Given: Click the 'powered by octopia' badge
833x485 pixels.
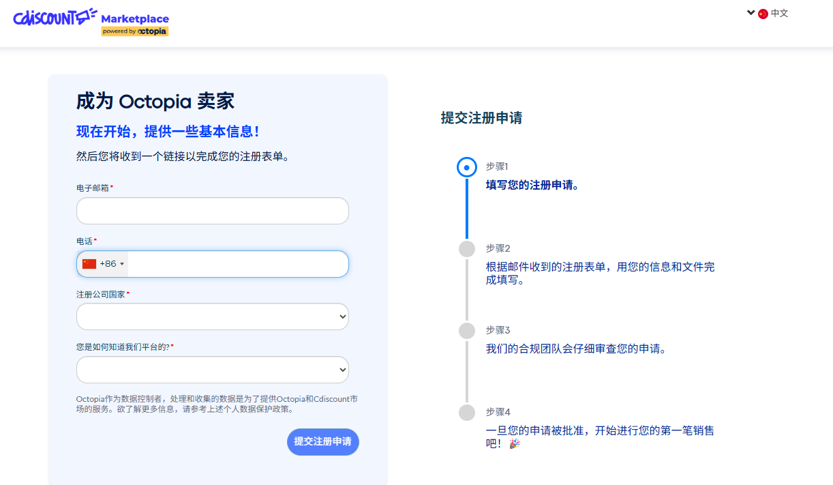Looking at the screenshot, I should [x=134, y=31].
